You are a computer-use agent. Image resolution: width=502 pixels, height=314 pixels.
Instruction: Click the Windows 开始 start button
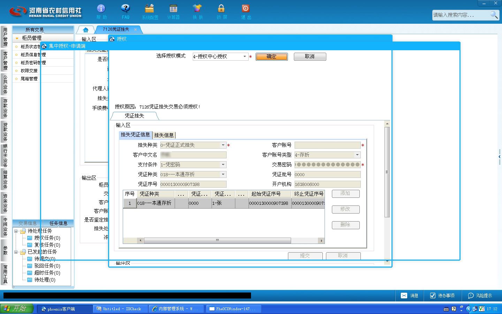pyautogui.click(x=16, y=309)
